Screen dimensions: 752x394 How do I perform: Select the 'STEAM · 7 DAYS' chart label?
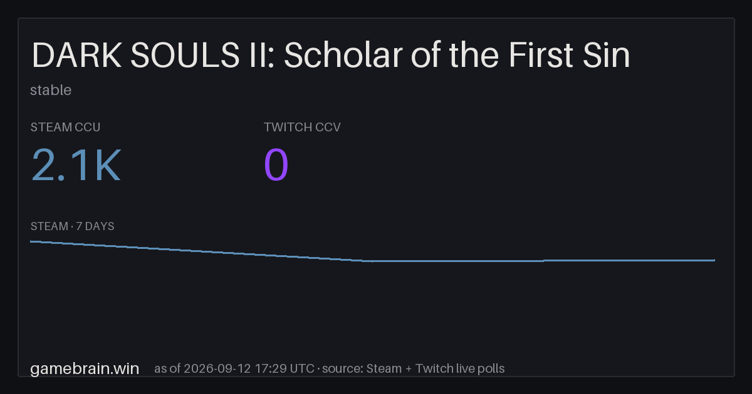pyautogui.click(x=72, y=226)
